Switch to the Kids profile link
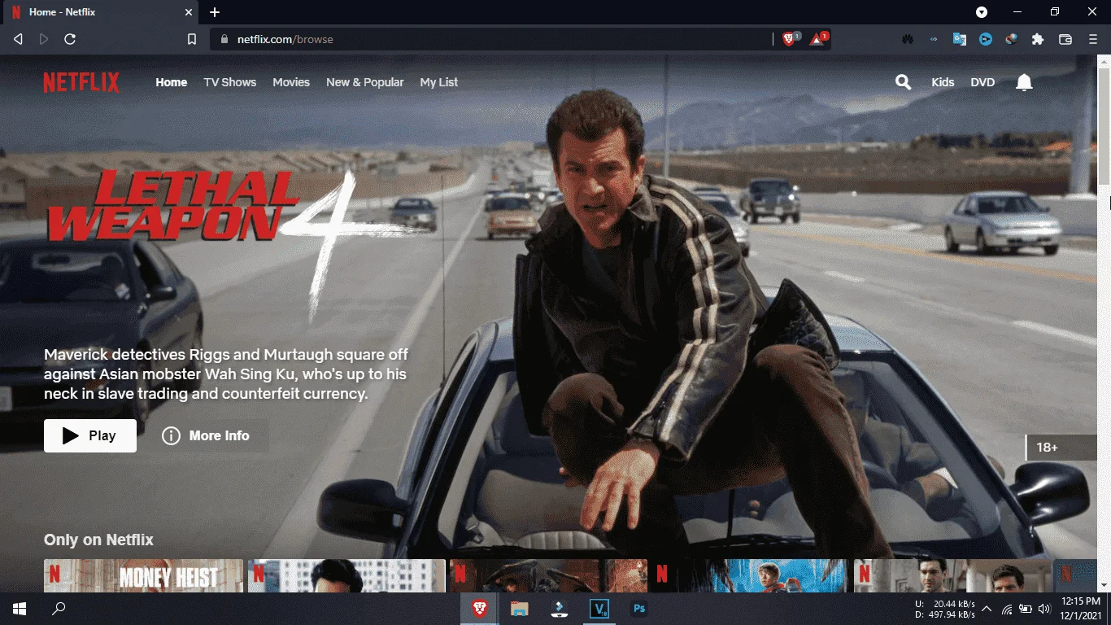The height and width of the screenshot is (625, 1111). pyautogui.click(x=943, y=82)
